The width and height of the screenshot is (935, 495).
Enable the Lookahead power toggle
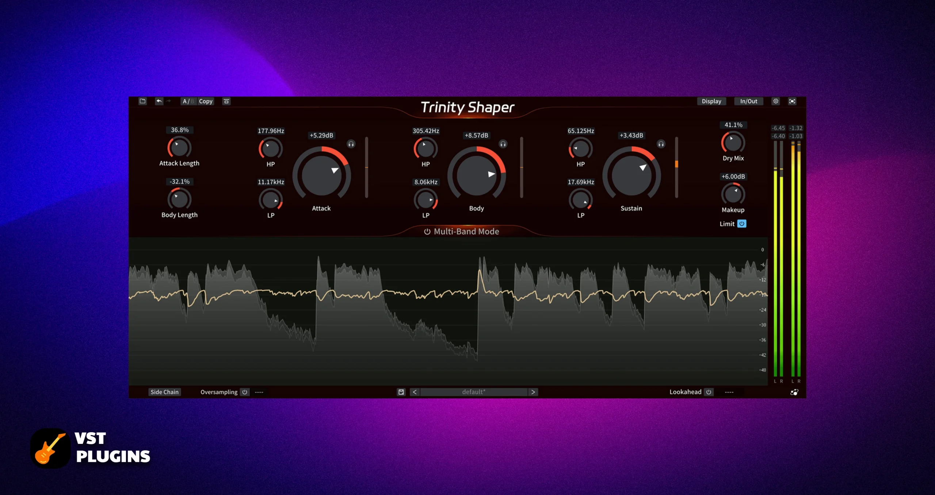coord(709,392)
